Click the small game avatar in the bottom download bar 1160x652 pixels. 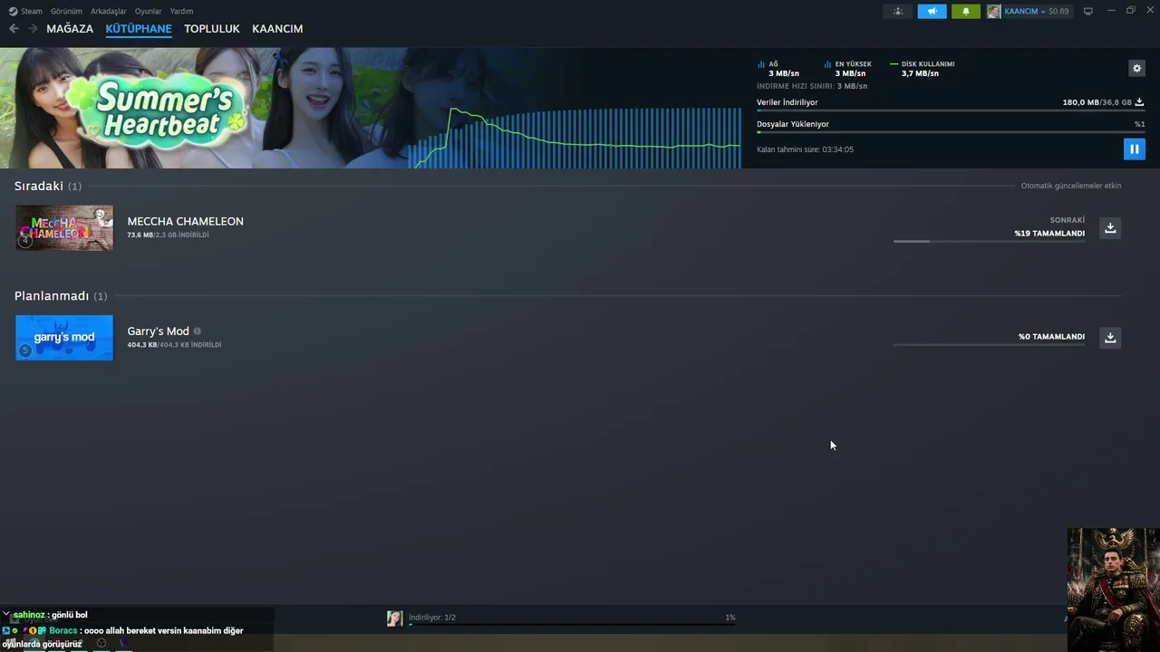[395, 618]
